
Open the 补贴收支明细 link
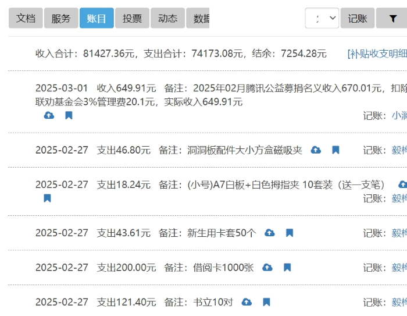(x=377, y=54)
